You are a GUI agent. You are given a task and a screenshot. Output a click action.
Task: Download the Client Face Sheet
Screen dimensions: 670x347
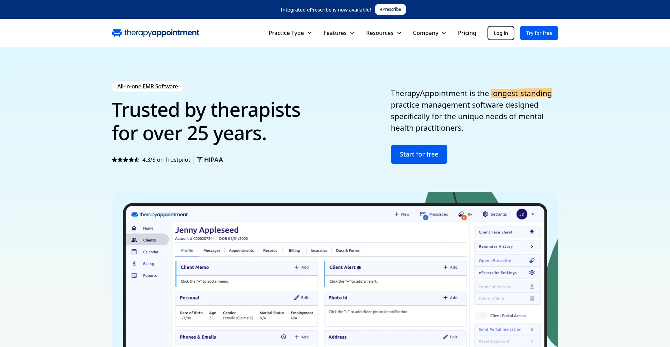(532, 232)
